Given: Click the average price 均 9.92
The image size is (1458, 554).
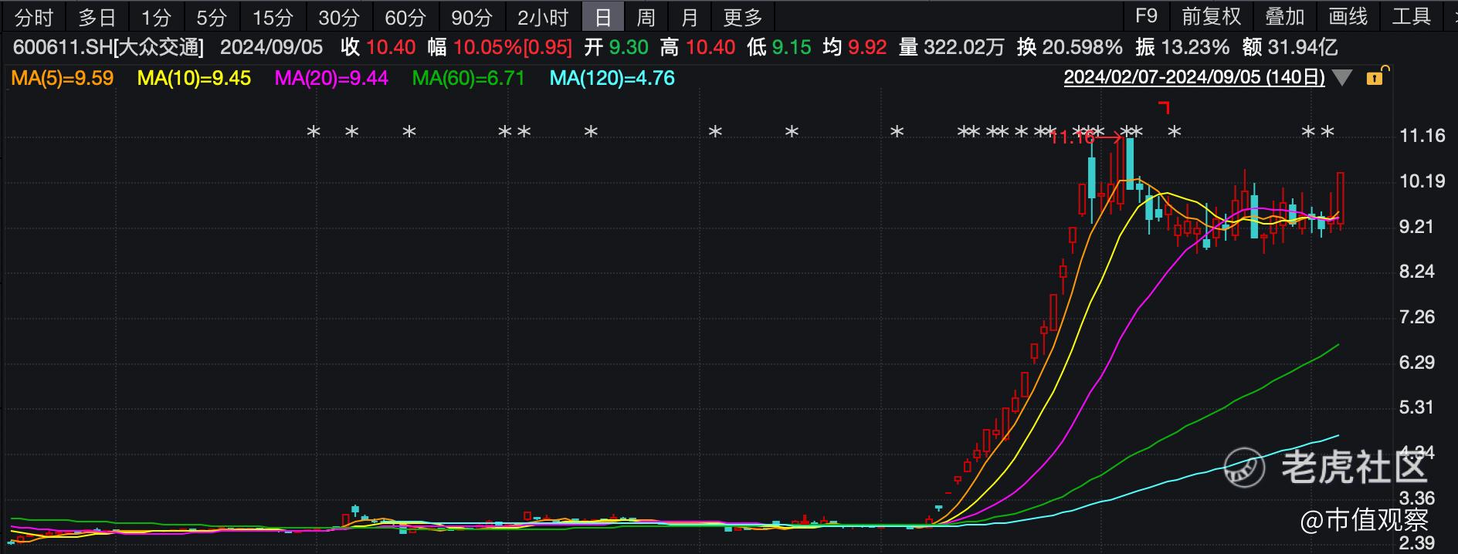Looking at the screenshot, I should click(x=855, y=47).
